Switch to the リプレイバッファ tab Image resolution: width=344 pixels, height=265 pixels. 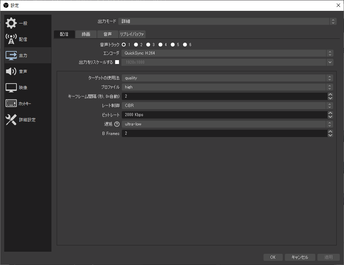pos(132,34)
